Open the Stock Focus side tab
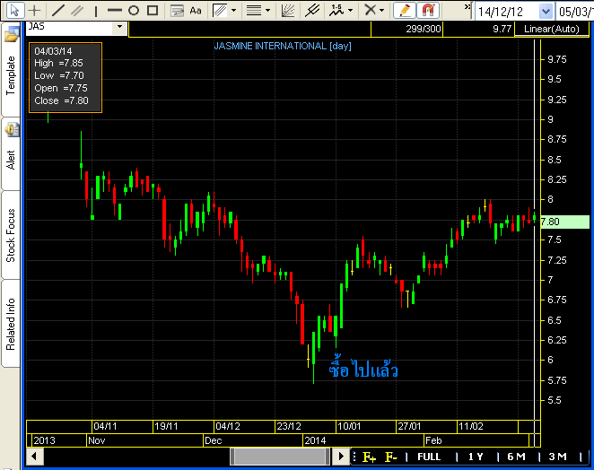The height and width of the screenshot is (470, 594). pos(11,236)
